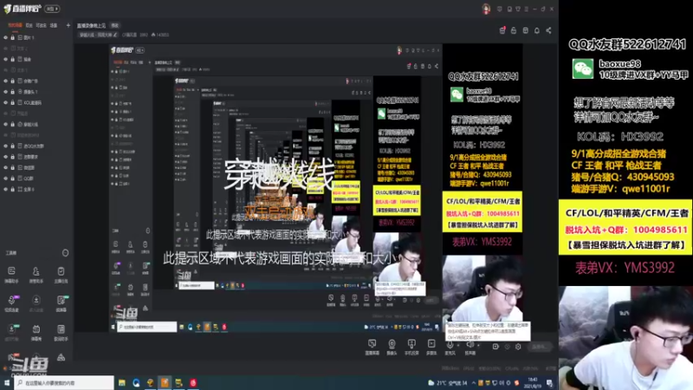Open the settings gear in the bottom bar
693x390 pixels.
point(518,347)
